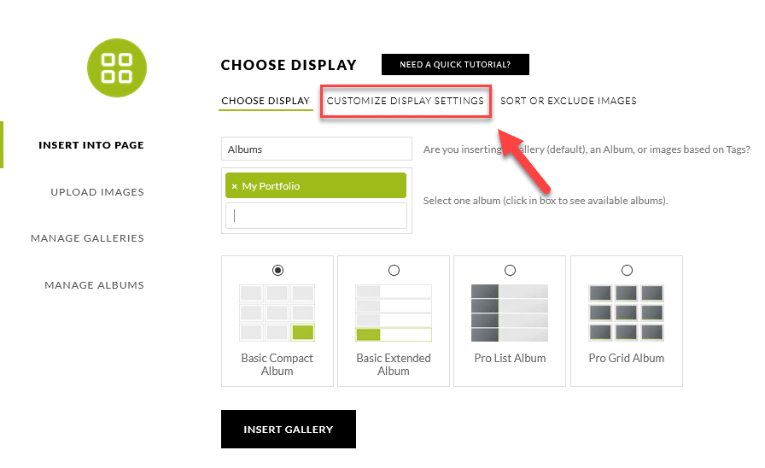Screen dimensions: 765x468
Task: Click the green NextGEN gallery logo icon
Action: [117, 67]
